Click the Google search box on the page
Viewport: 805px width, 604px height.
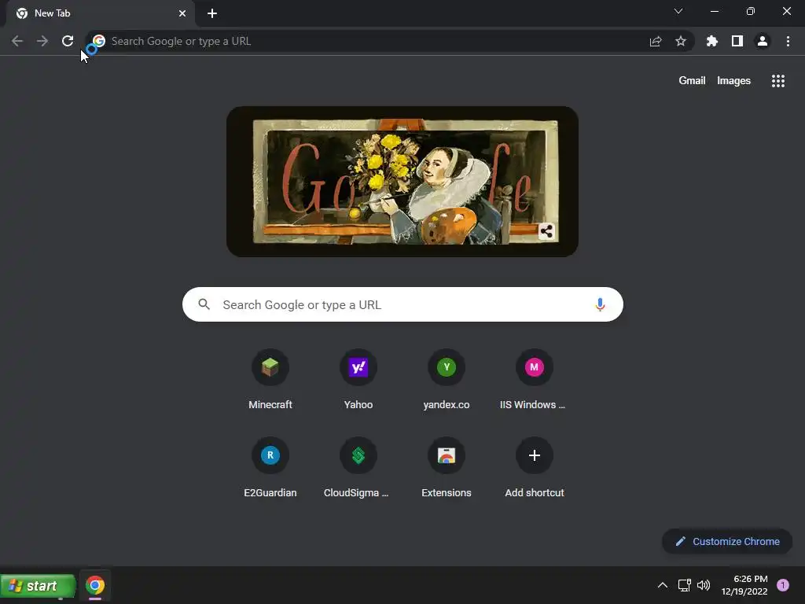[402, 304]
